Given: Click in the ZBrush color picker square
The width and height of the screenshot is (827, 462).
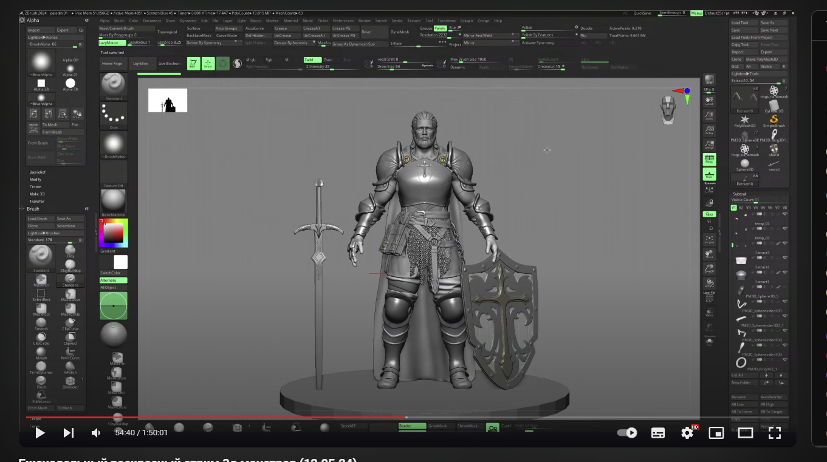Looking at the screenshot, I should [113, 233].
